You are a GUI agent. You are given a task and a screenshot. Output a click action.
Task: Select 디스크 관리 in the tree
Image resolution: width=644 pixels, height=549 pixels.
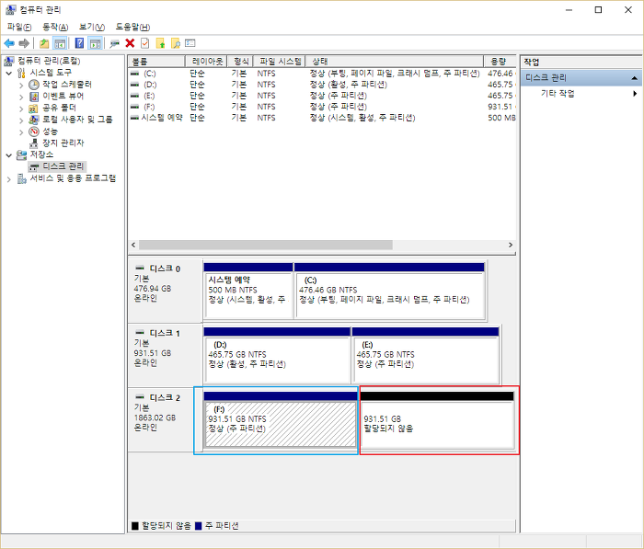[x=63, y=166]
